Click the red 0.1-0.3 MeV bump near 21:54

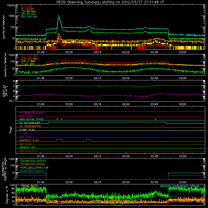pos(58,60)
